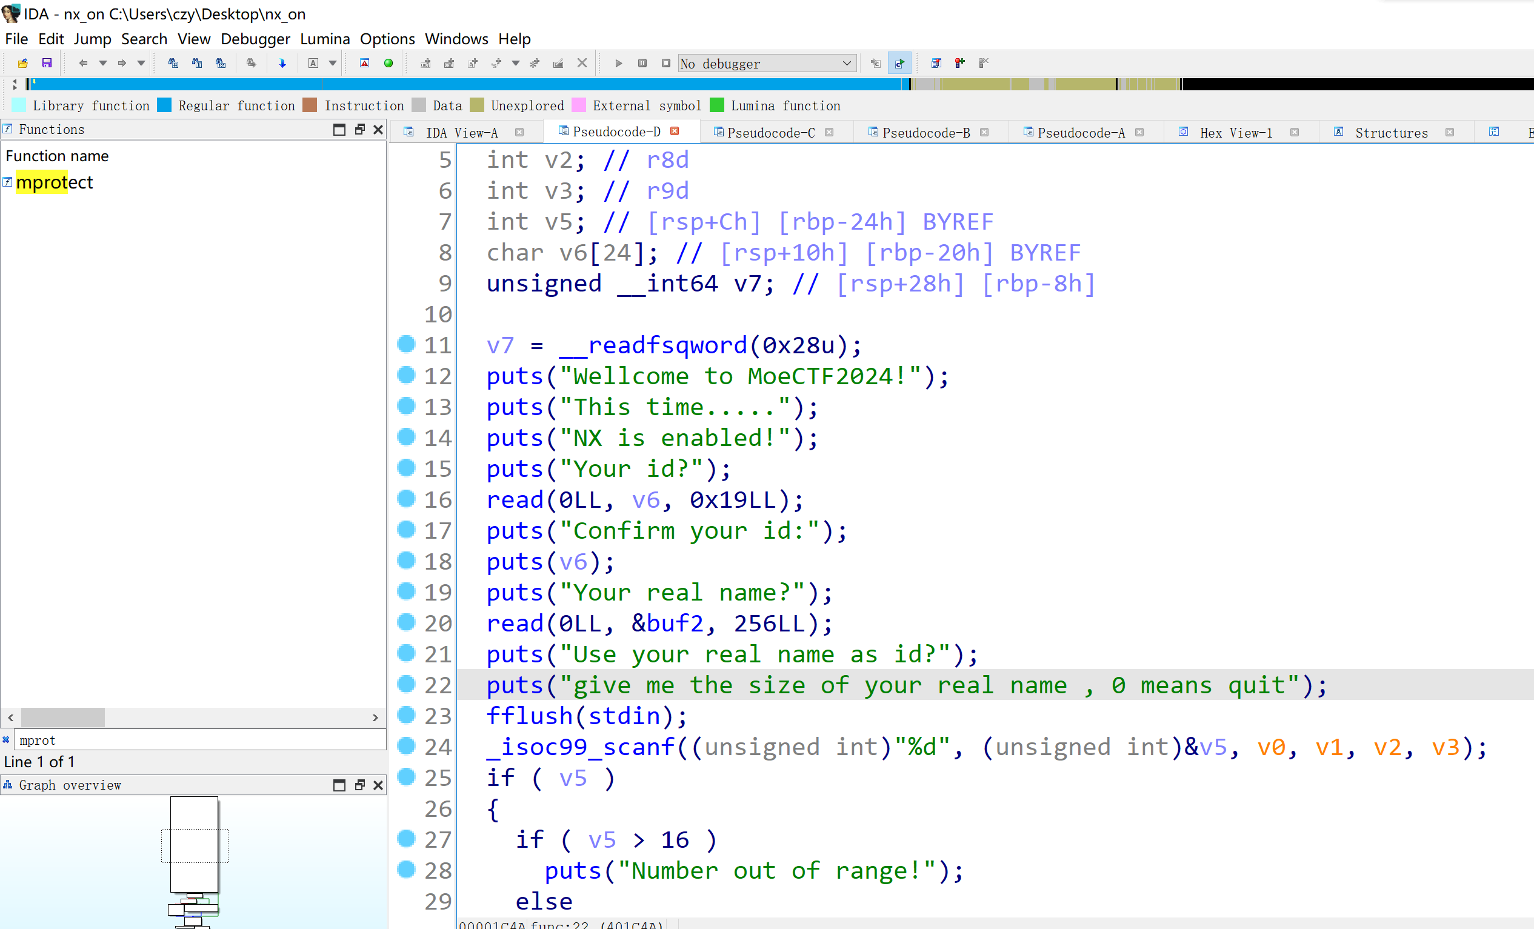The height and width of the screenshot is (929, 1534).
Task: Click the convert to code icon
Action: (x=426, y=63)
